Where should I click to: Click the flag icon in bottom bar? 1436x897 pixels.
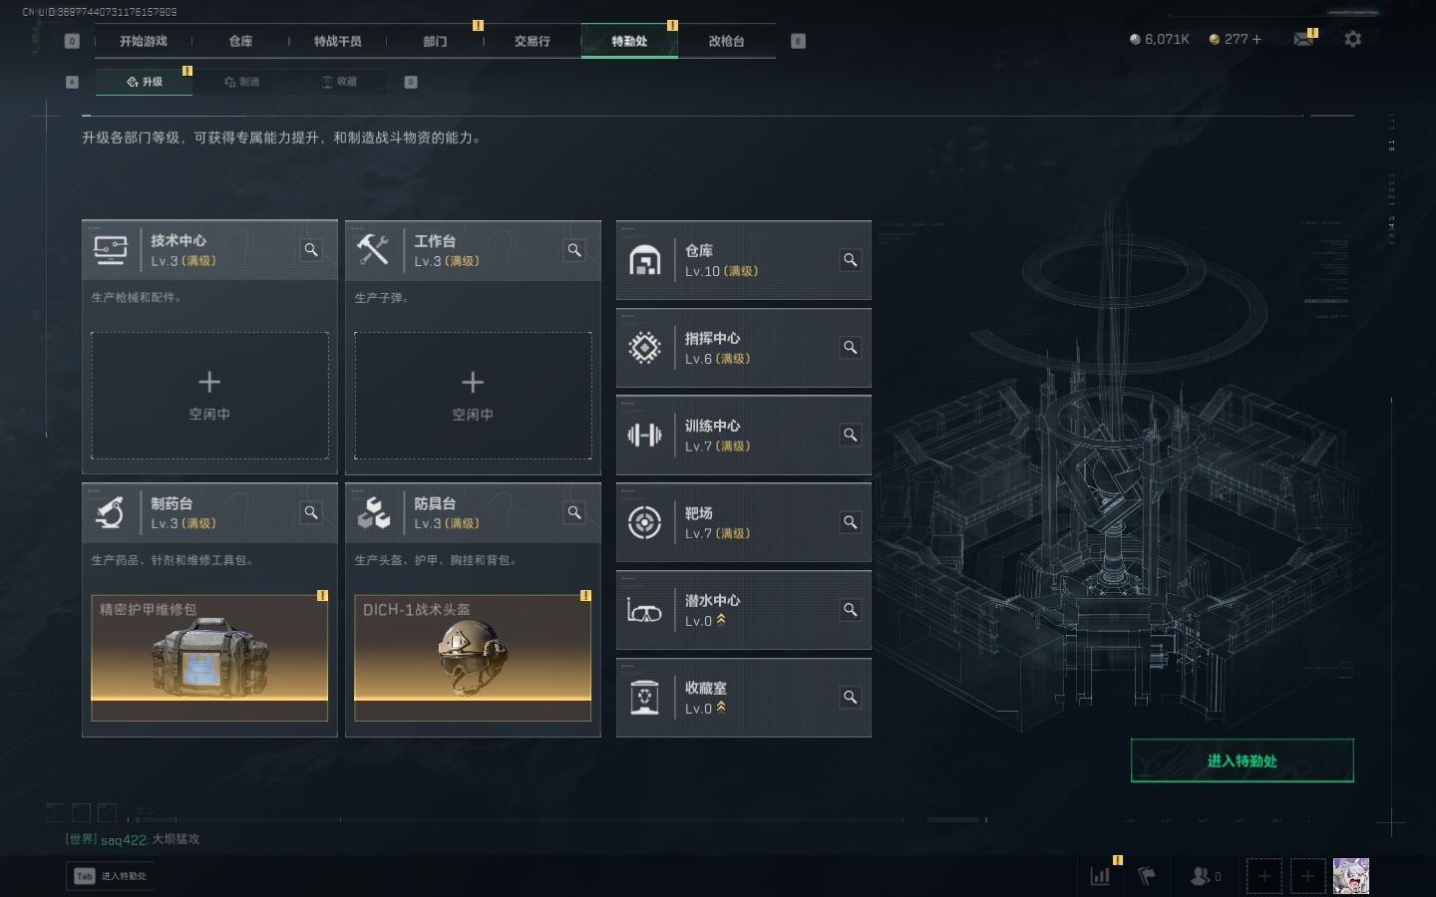1147,876
